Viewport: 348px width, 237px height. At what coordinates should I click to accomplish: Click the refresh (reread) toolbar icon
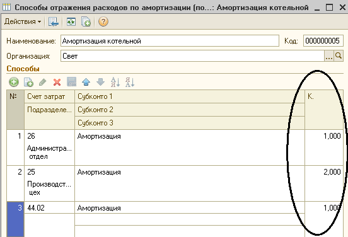(71, 22)
